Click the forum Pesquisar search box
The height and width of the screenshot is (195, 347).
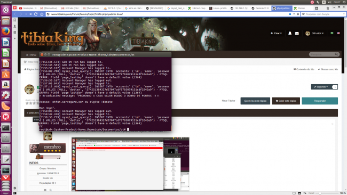tap(324, 54)
